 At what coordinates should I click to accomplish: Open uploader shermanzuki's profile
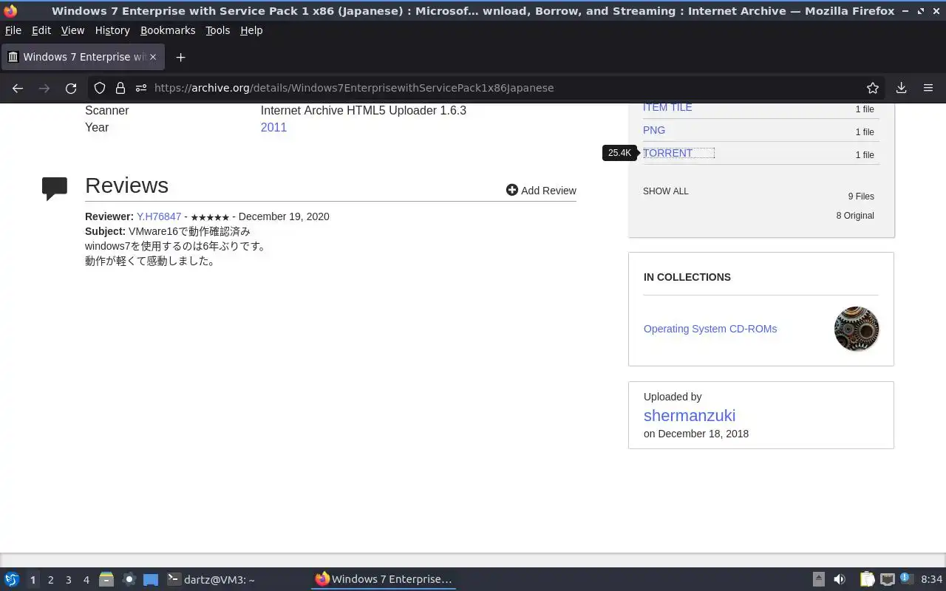pos(690,415)
